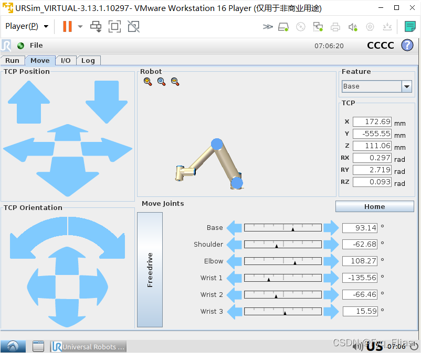Toggle VMware Unity mode
The width and height of the screenshot is (421, 353).
click(x=133, y=27)
